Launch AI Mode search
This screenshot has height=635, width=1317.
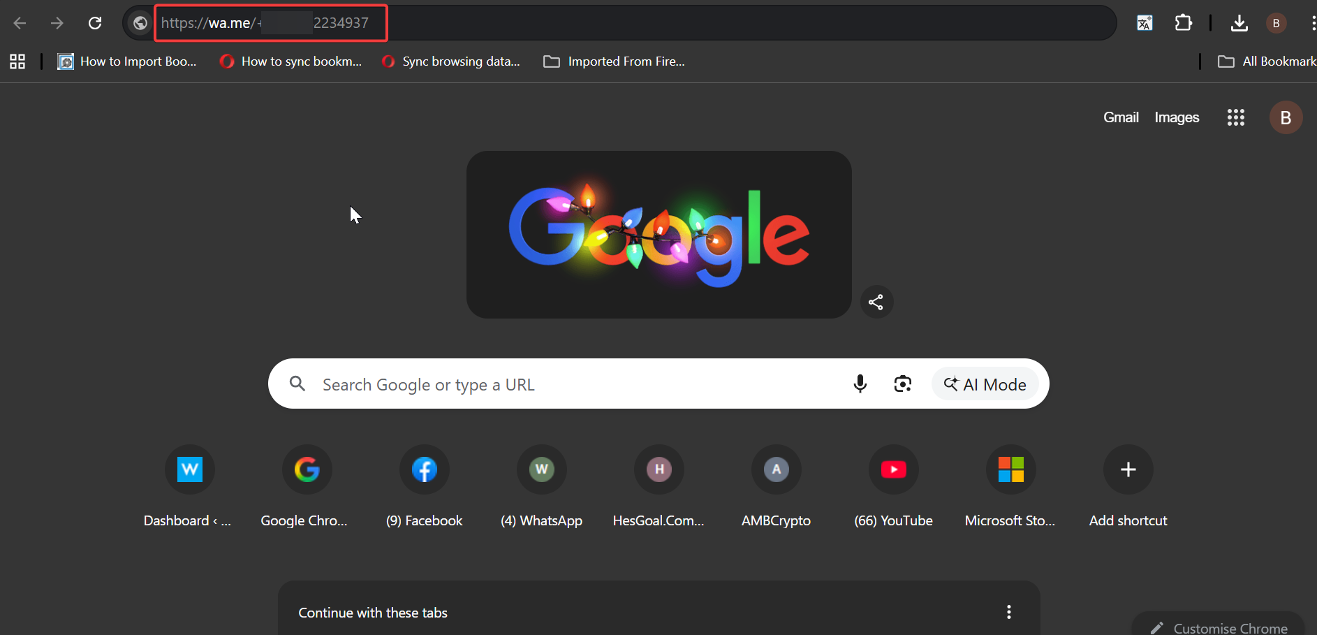pos(985,384)
